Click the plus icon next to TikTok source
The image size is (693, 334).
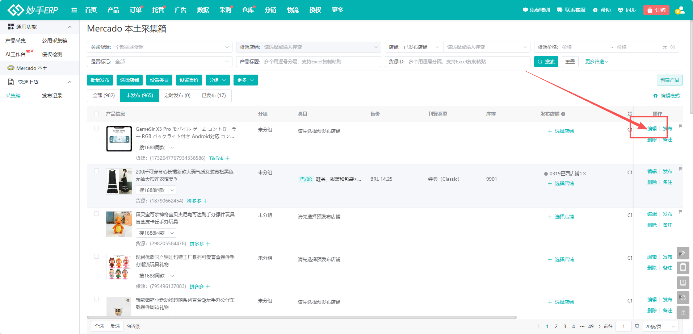click(227, 158)
